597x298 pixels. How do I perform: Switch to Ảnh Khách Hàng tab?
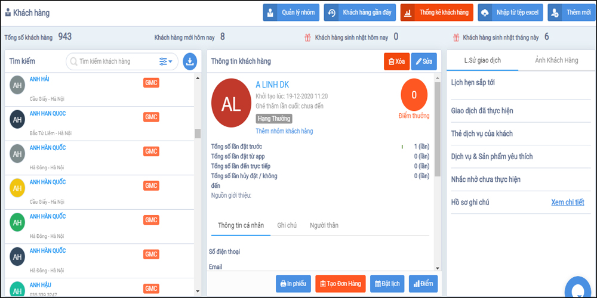[x=556, y=60]
